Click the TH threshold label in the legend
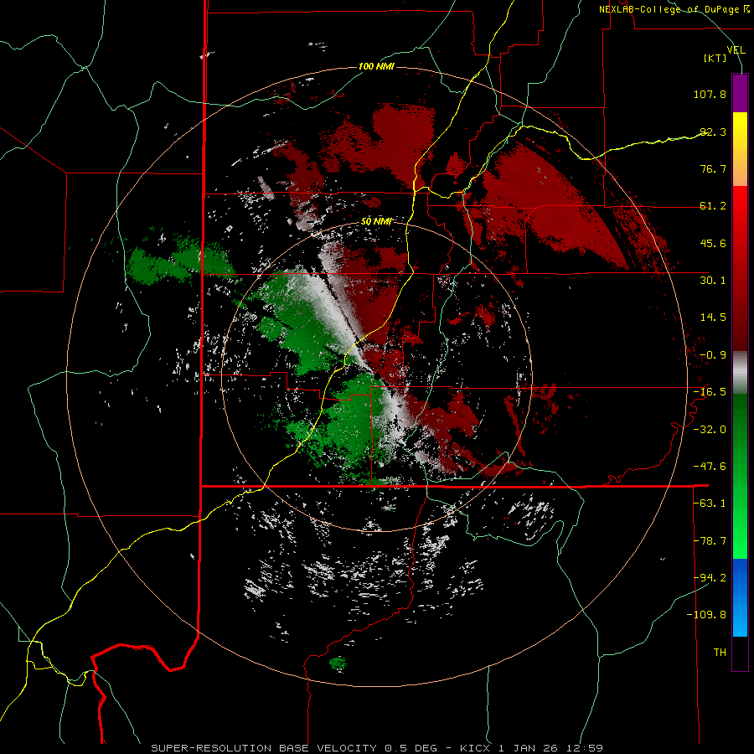Image resolution: width=754 pixels, height=754 pixels. tap(720, 652)
